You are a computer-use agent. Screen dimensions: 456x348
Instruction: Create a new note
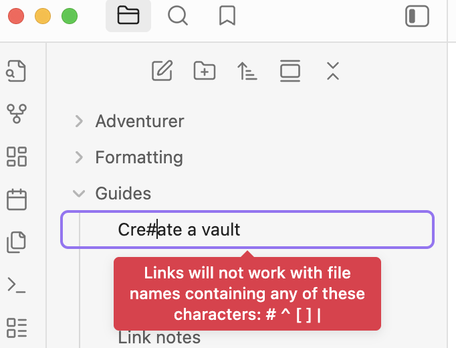(162, 70)
